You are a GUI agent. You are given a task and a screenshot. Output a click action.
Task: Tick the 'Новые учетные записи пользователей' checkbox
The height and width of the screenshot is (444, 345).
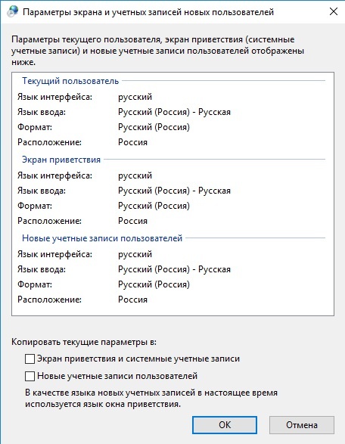coord(30,377)
